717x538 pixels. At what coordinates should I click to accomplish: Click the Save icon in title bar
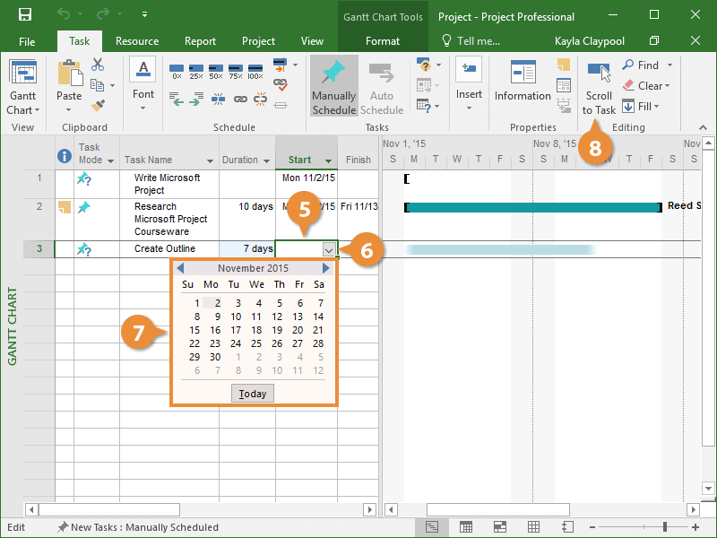click(24, 15)
